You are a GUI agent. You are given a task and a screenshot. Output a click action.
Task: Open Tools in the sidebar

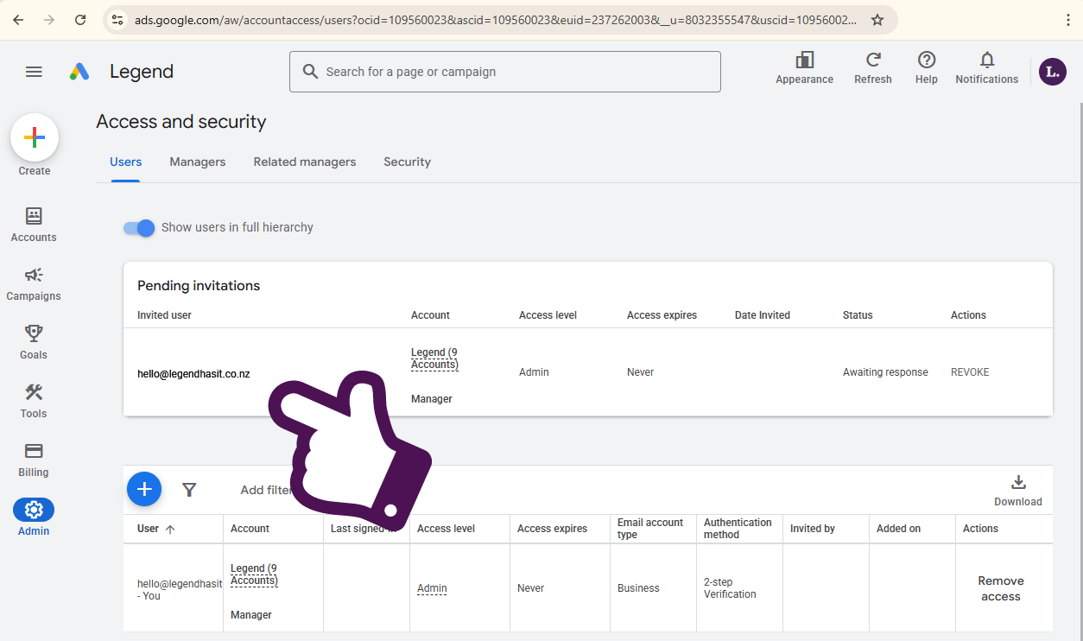[34, 401]
